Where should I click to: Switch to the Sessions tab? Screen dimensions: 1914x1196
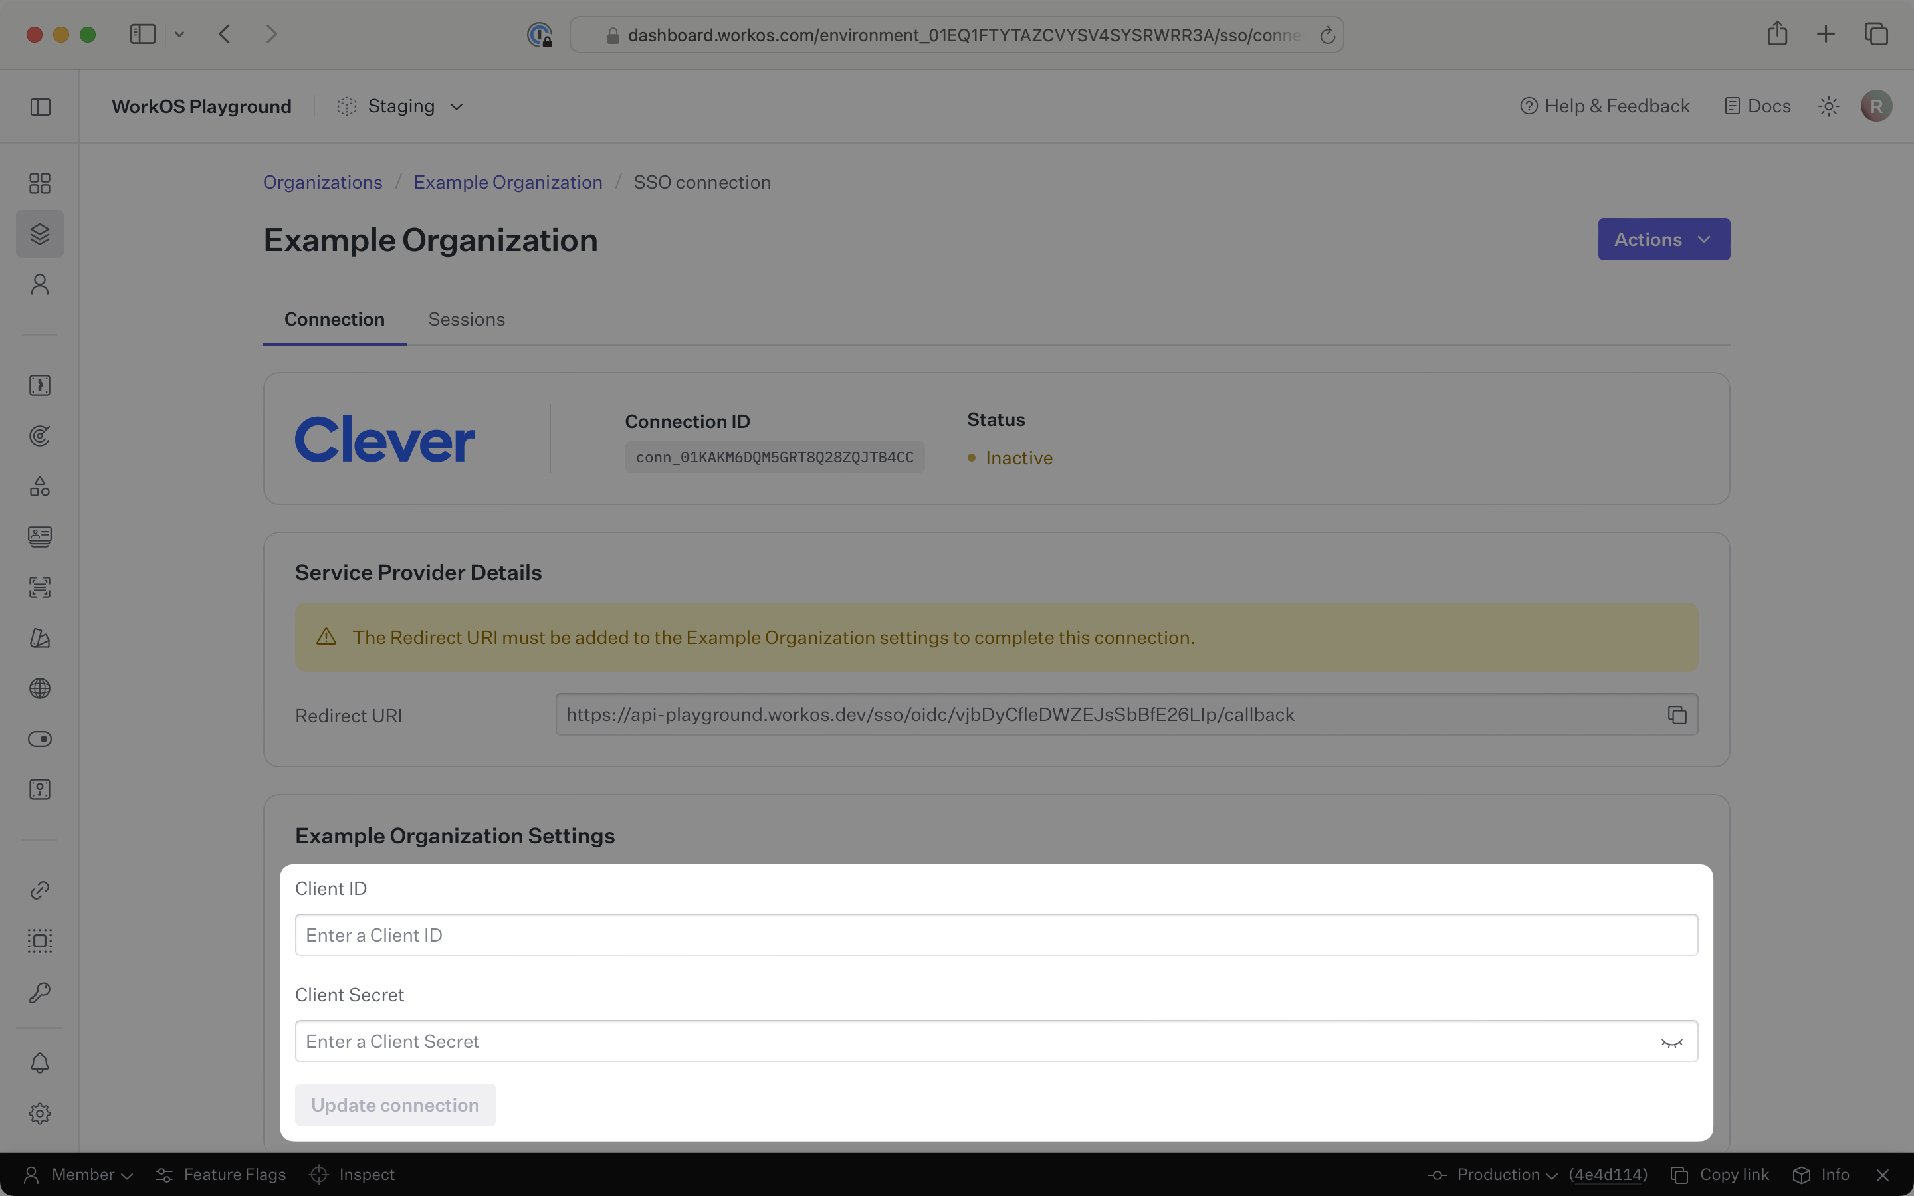coord(466,319)
